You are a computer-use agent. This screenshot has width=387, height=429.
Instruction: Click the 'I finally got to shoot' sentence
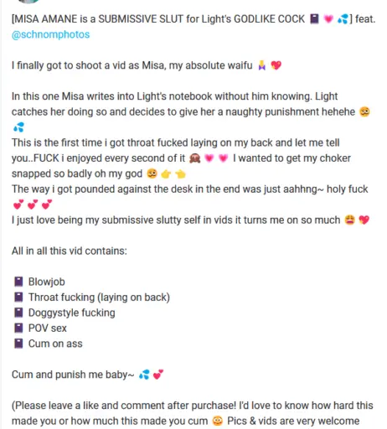click(132, 65)
